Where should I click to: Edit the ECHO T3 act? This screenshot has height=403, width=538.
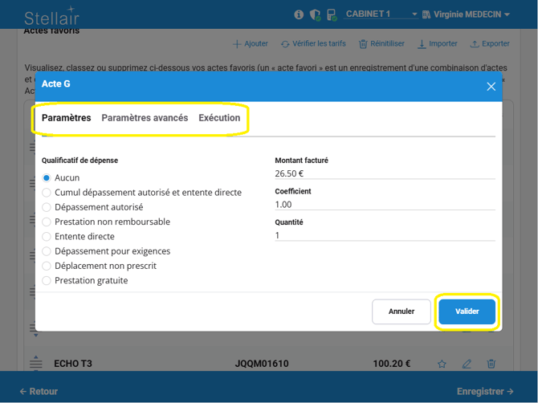(x=467, y=364)
